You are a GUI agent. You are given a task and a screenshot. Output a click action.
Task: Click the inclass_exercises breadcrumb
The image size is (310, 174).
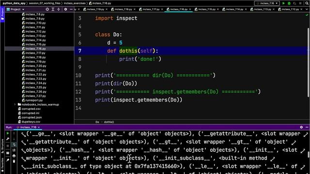tap(75, 3)
